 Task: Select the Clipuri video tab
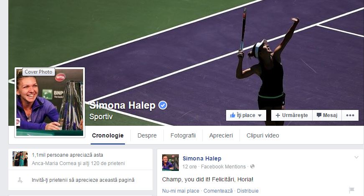262,135
